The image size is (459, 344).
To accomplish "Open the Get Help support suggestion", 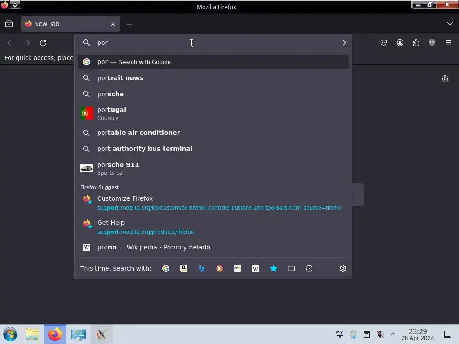I will (213, 227).
